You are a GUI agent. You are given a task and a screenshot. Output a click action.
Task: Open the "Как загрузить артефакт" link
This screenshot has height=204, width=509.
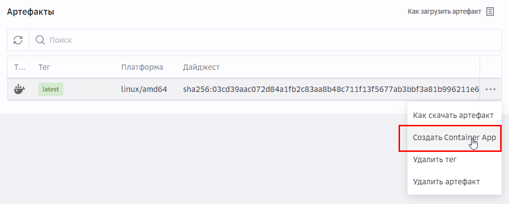[x=444, y=11]
